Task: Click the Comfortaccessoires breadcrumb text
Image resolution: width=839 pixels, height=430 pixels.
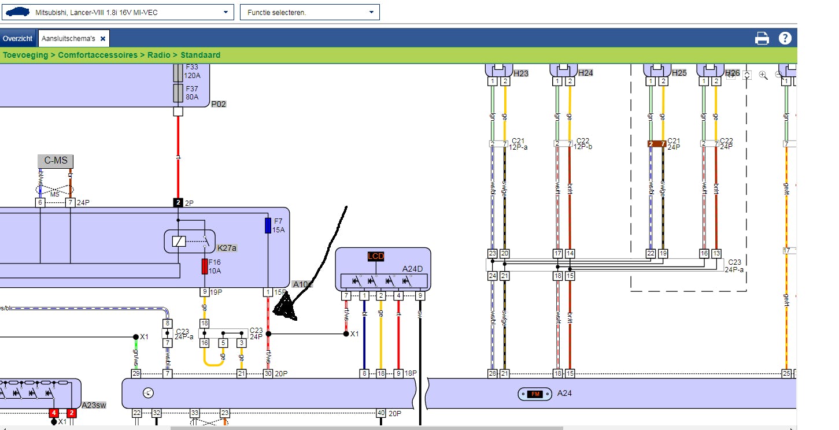Action: point(98,55)
